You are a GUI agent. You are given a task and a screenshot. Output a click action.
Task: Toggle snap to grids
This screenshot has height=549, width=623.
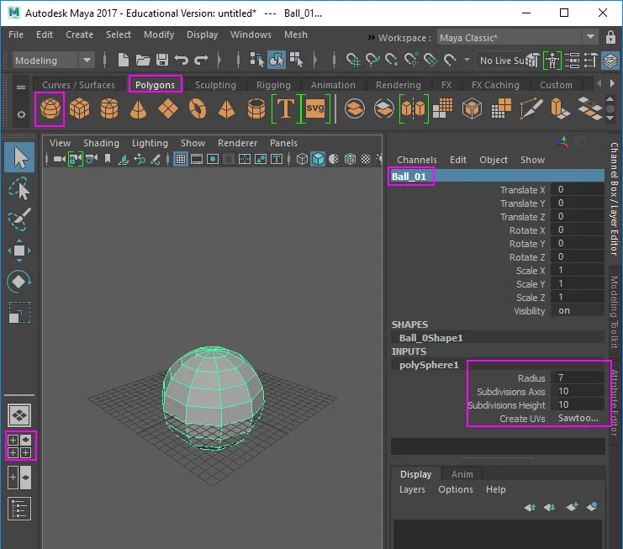tap(353, 60)
